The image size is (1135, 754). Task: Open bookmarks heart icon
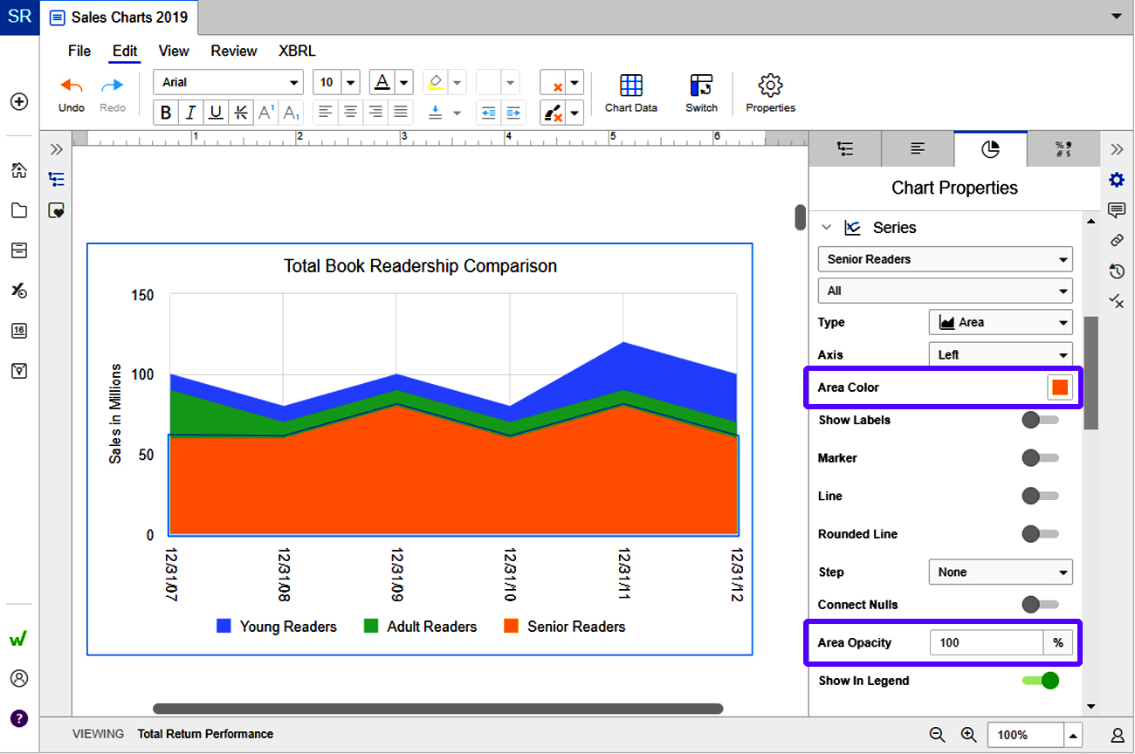click(57, 210)
